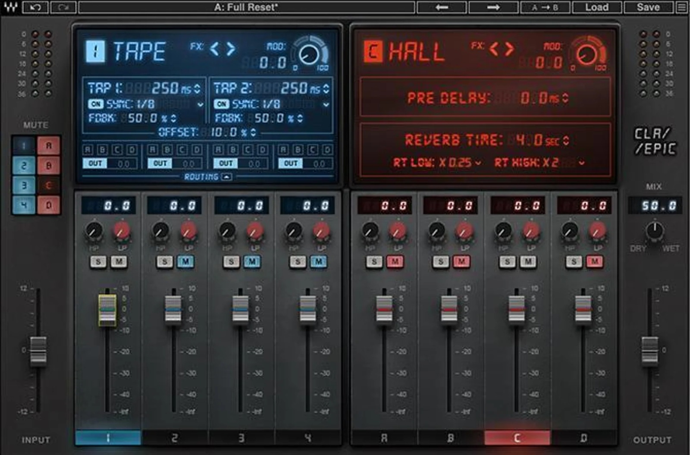The height and width of the screenshot is (455, 690).
Task: Open Tap 2 sync note value dropdown
Action: [x=326, y=104]
